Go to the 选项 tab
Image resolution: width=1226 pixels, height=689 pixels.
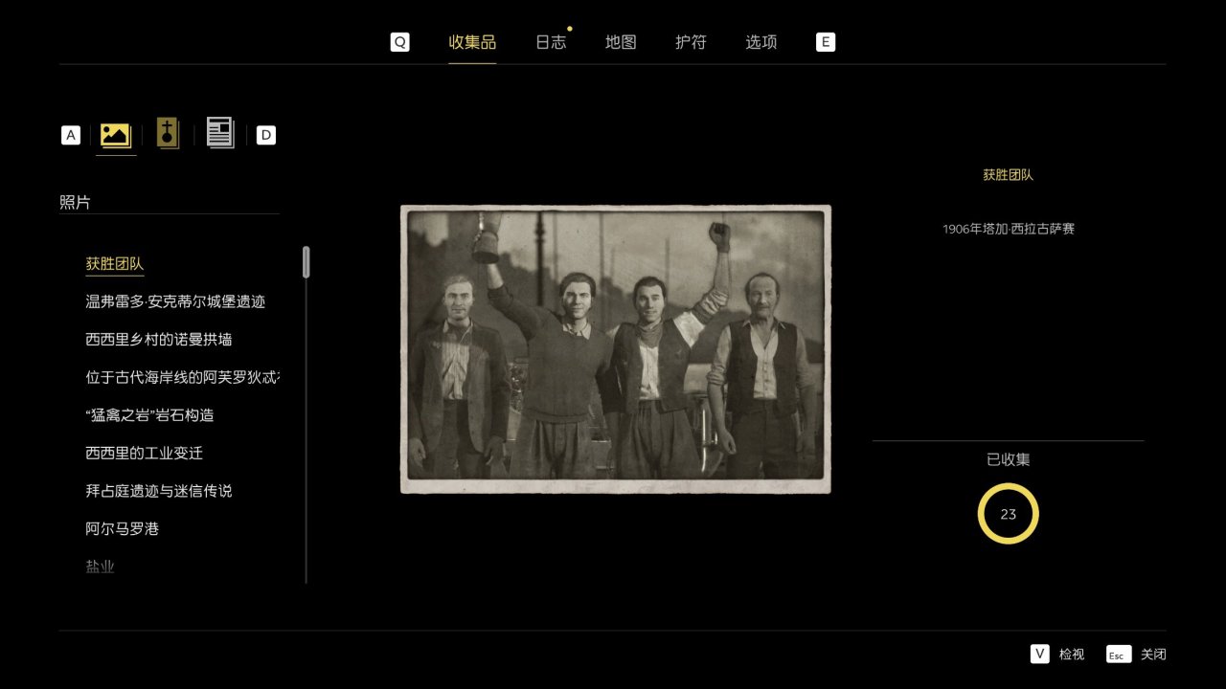pyautogui.click(x=761, y=42)
